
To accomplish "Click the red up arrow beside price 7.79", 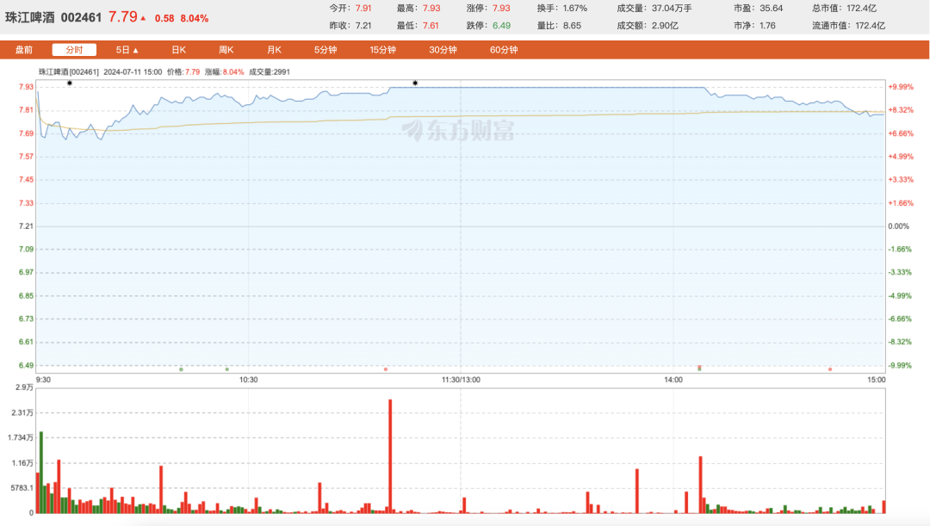I will point(143,18).
